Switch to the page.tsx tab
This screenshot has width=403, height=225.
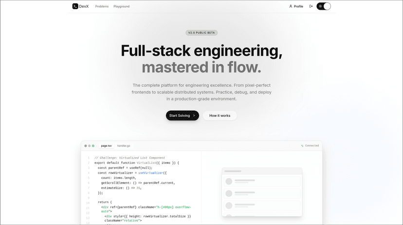pos(106,145)
